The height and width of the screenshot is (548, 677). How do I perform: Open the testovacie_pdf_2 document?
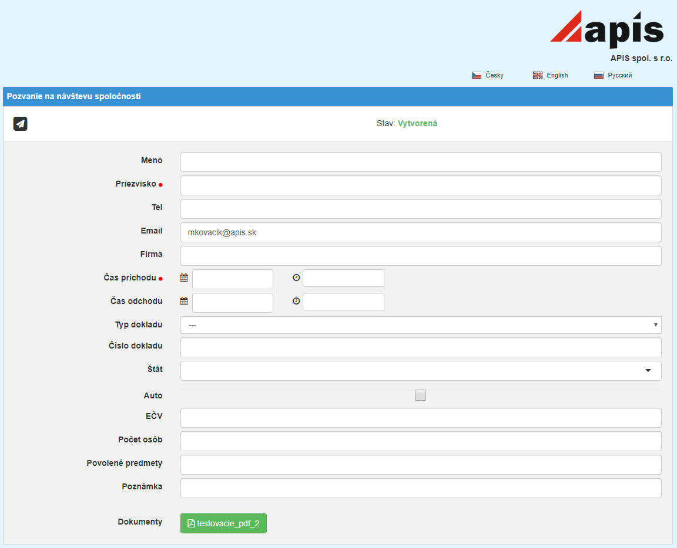[x=223, y=523]
